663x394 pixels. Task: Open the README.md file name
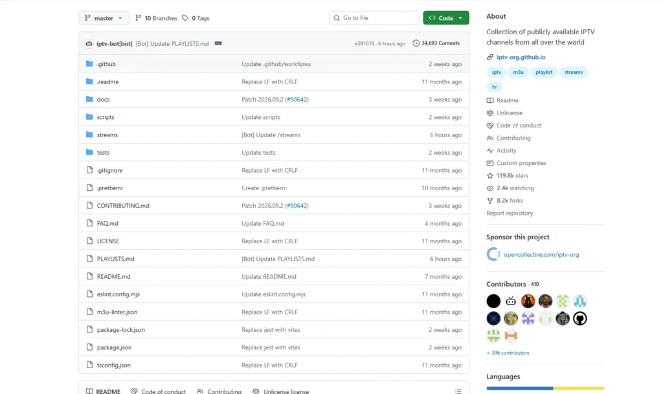tap(113, 277)
